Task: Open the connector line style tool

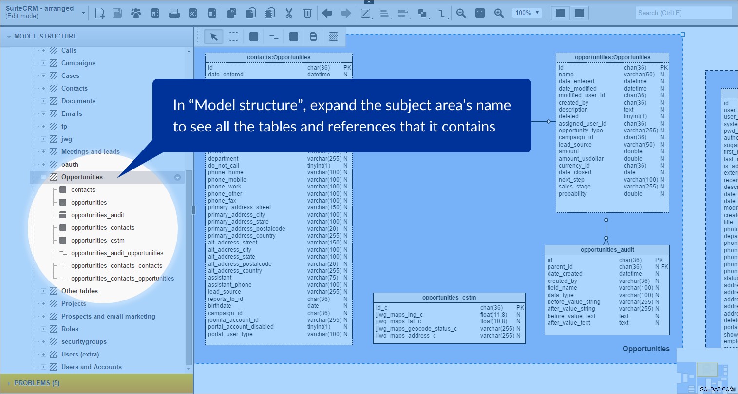Action: [x=442, y=13]
